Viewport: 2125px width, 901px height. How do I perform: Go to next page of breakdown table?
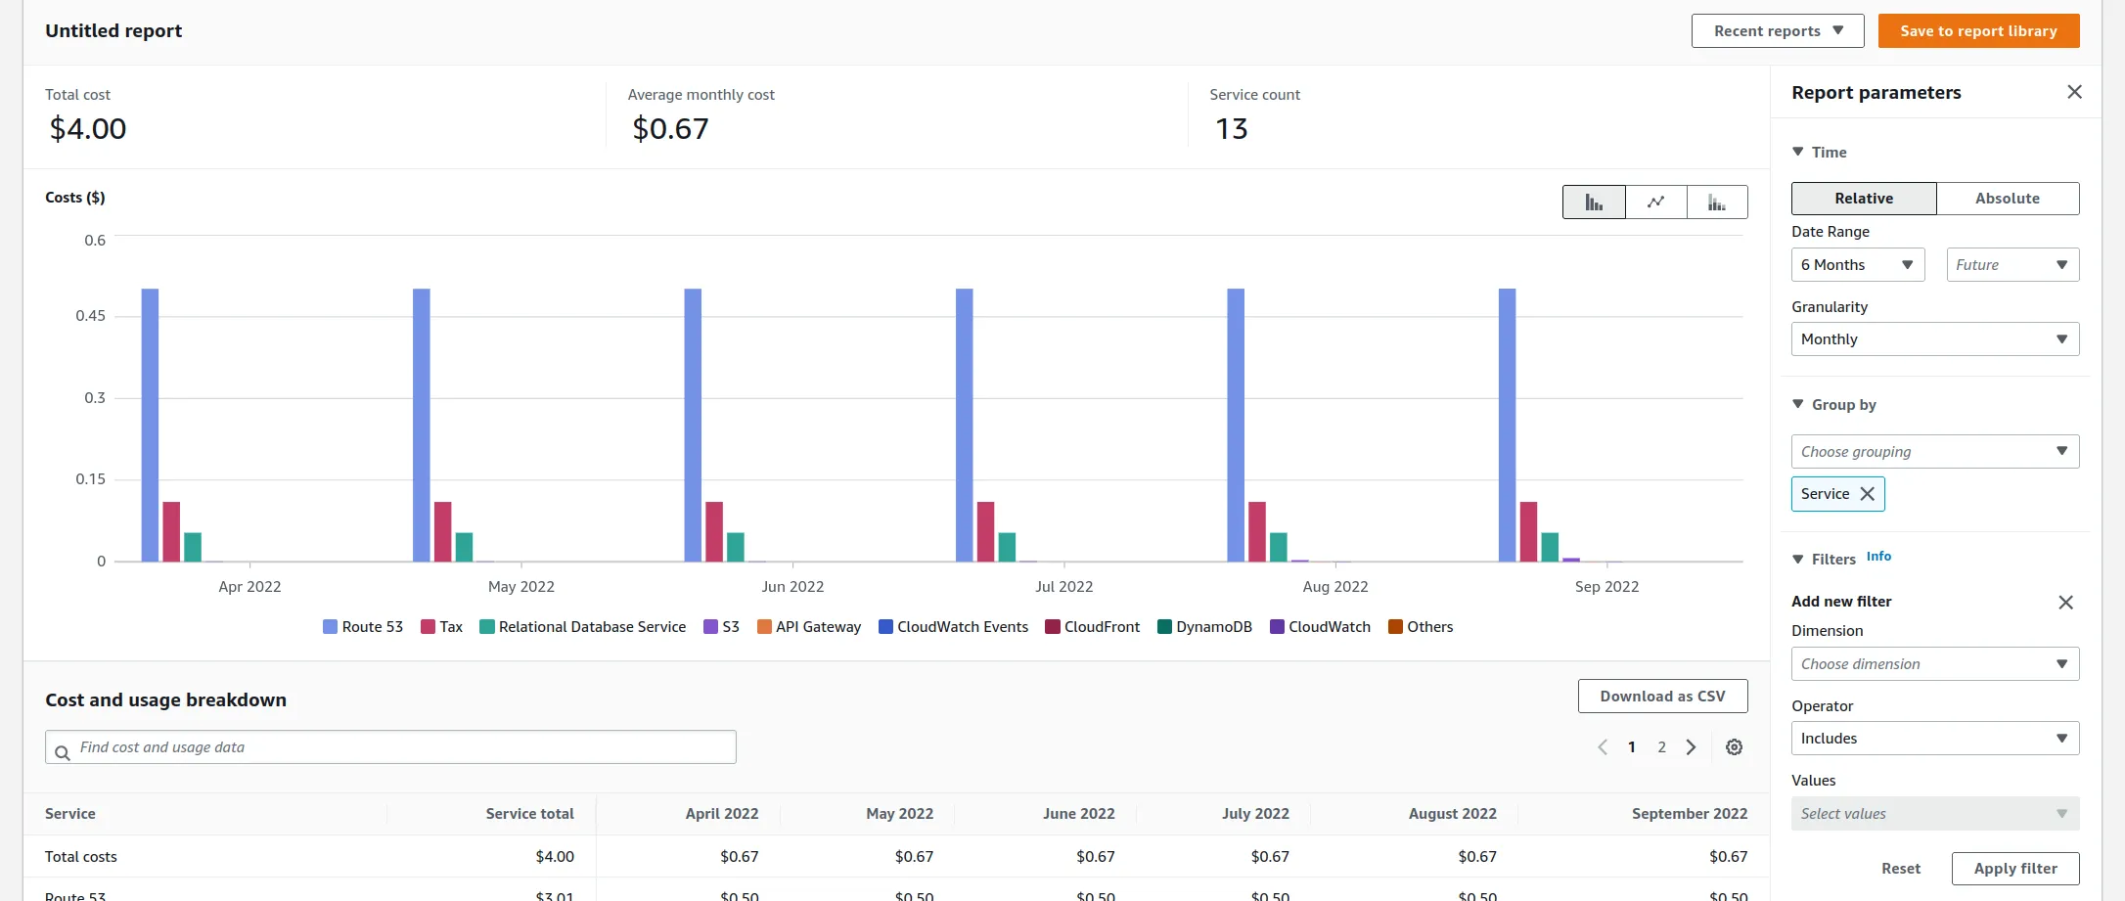coord(1691,747)
